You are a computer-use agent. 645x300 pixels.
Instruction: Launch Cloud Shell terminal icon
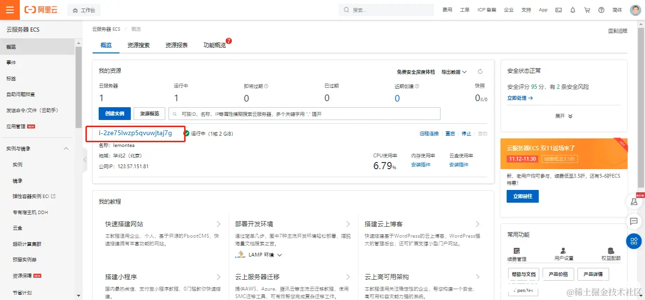point(559,10)
